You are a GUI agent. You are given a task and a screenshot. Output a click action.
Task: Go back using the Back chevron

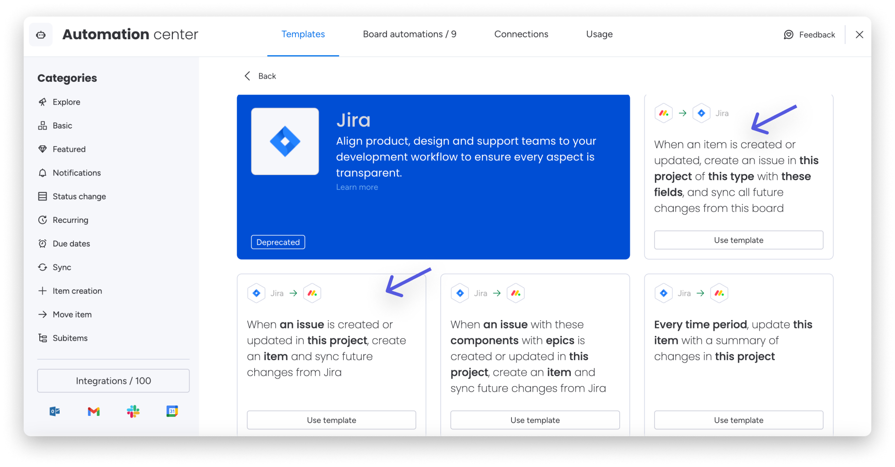coord(247,76)
